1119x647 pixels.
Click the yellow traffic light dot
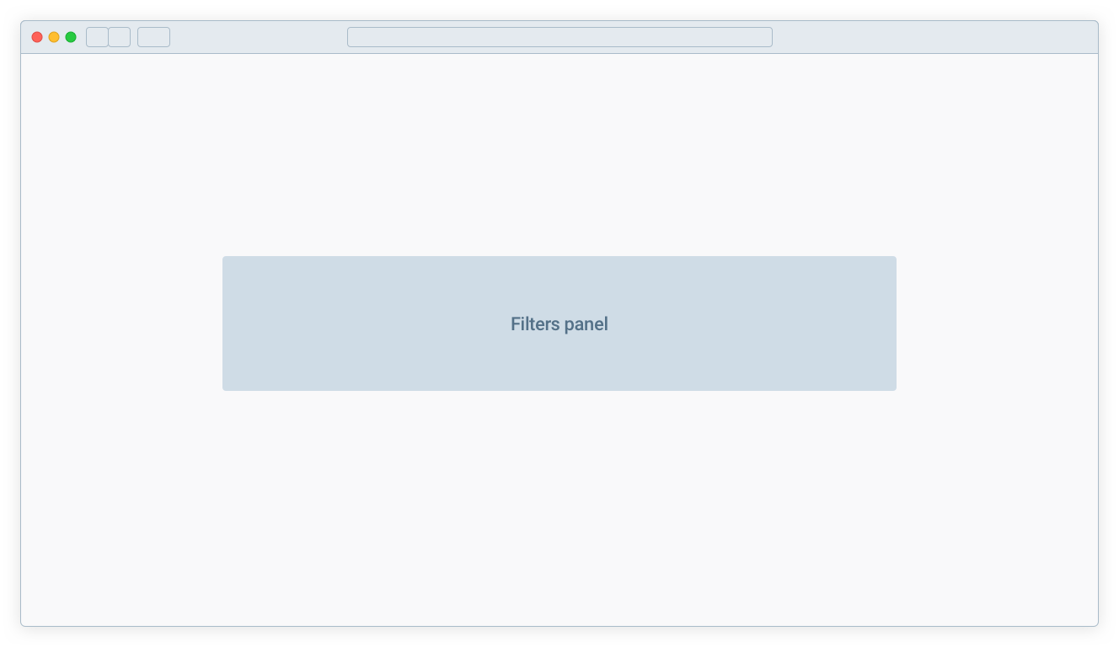click(54, 37)
